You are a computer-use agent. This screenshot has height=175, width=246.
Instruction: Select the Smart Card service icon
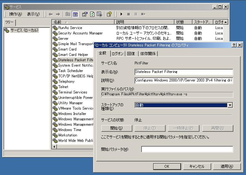(55, 49)
